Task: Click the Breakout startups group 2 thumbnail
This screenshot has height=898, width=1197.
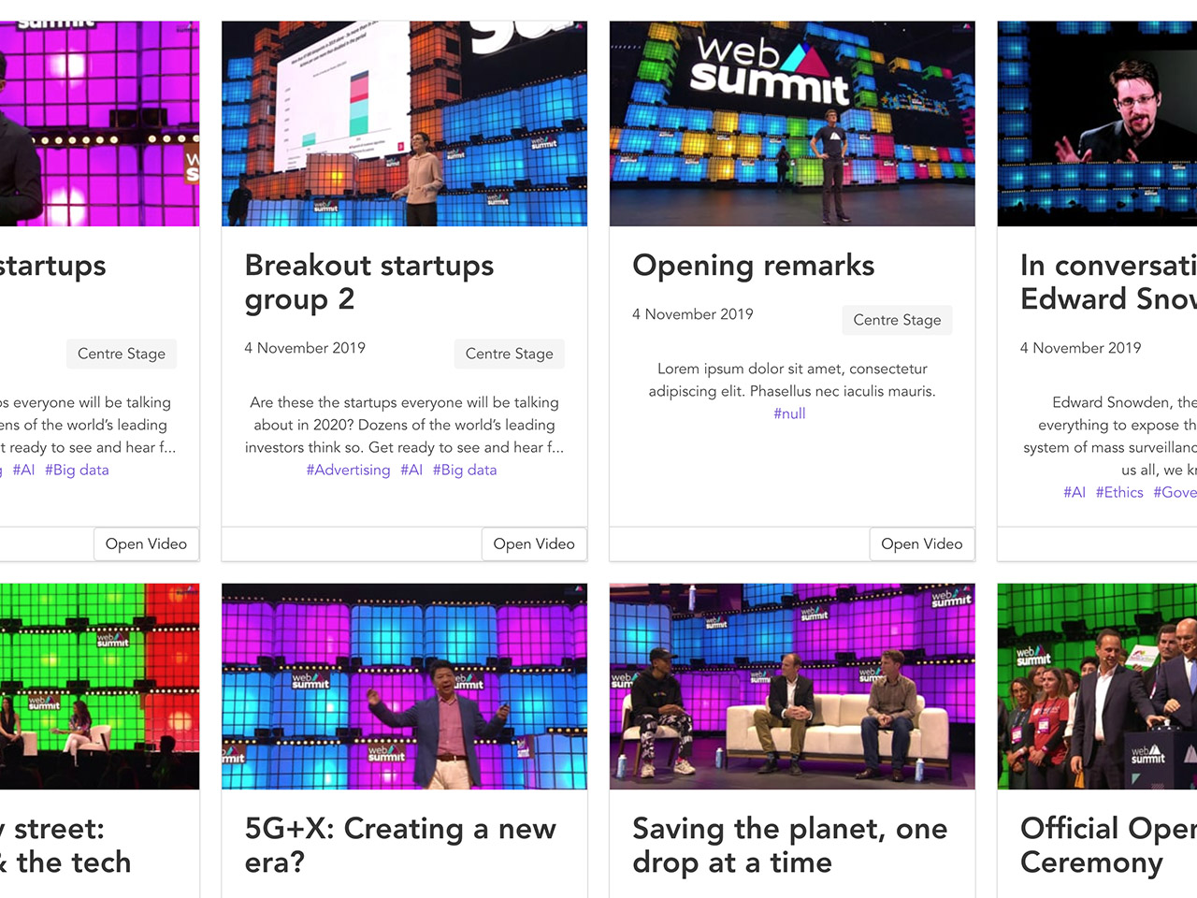Action: click(x=404, y=123)
